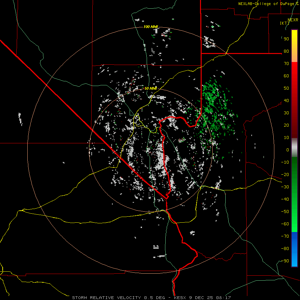Click the 40 value on velocity scale
The image size is (300, 300).
click(286, 101)
